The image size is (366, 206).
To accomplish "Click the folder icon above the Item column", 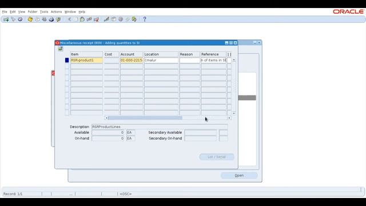I will pos(61,49).
